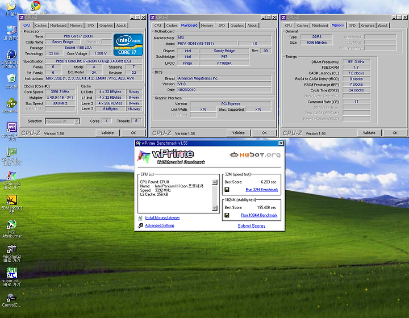Click the 4096 MBytes size value
The height and width of the screenshot is (318, 409).
(x=316, y=43)
